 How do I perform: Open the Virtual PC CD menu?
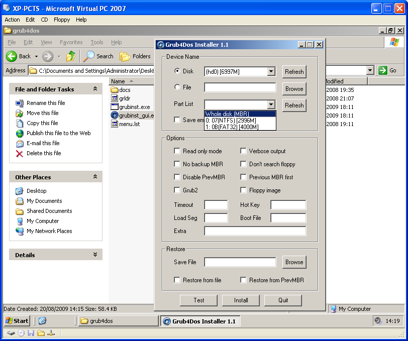[x=45, y=20]
